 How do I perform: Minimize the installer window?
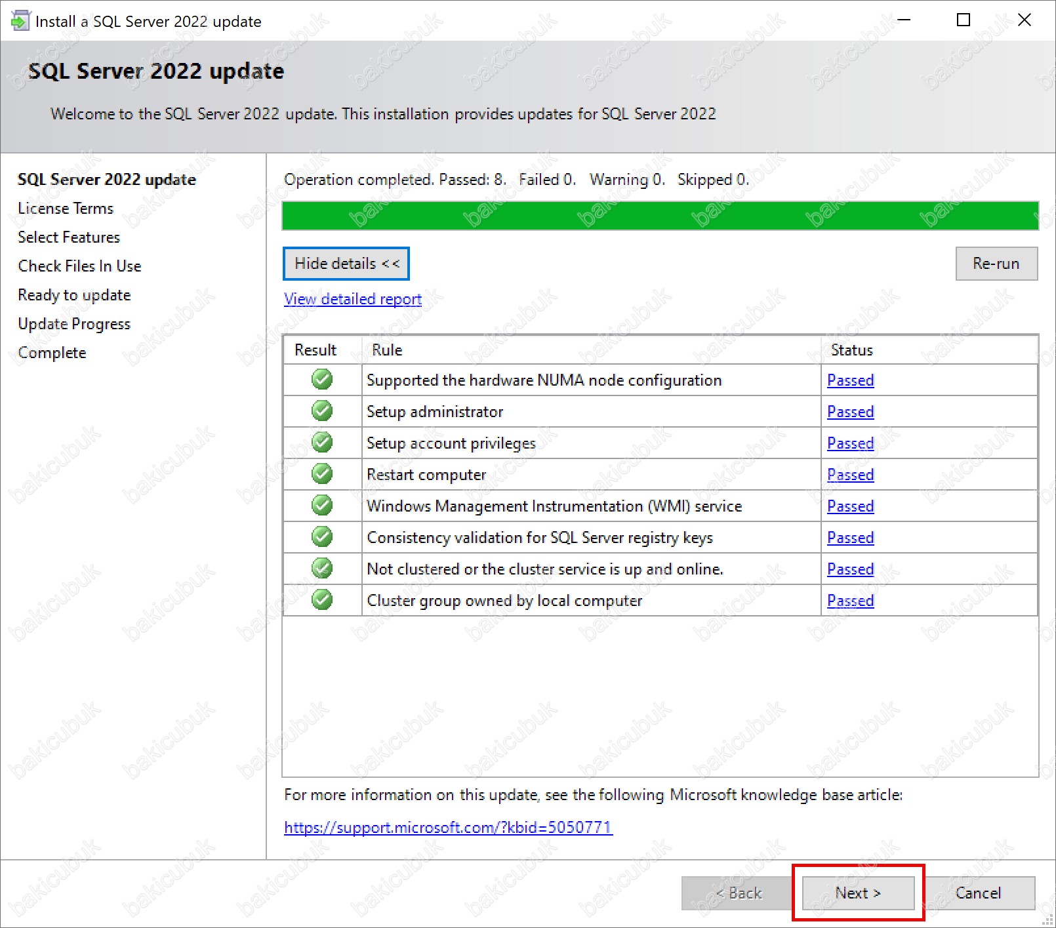904,20
